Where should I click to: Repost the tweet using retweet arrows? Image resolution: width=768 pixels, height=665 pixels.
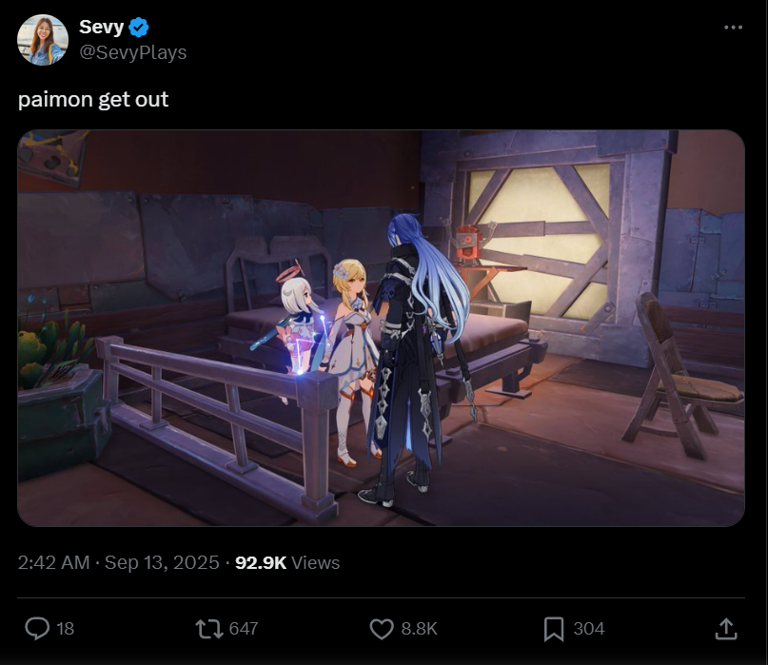209,629
